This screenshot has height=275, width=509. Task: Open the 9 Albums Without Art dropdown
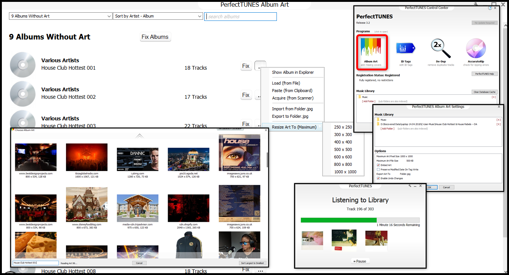60,16
